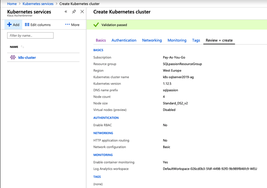
Task: Switch to the Monitoring tab
Action: [177, 41]
